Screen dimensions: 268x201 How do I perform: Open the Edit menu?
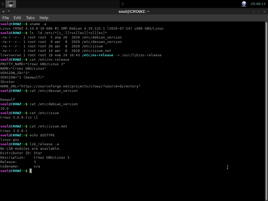[x=17, y=18]
